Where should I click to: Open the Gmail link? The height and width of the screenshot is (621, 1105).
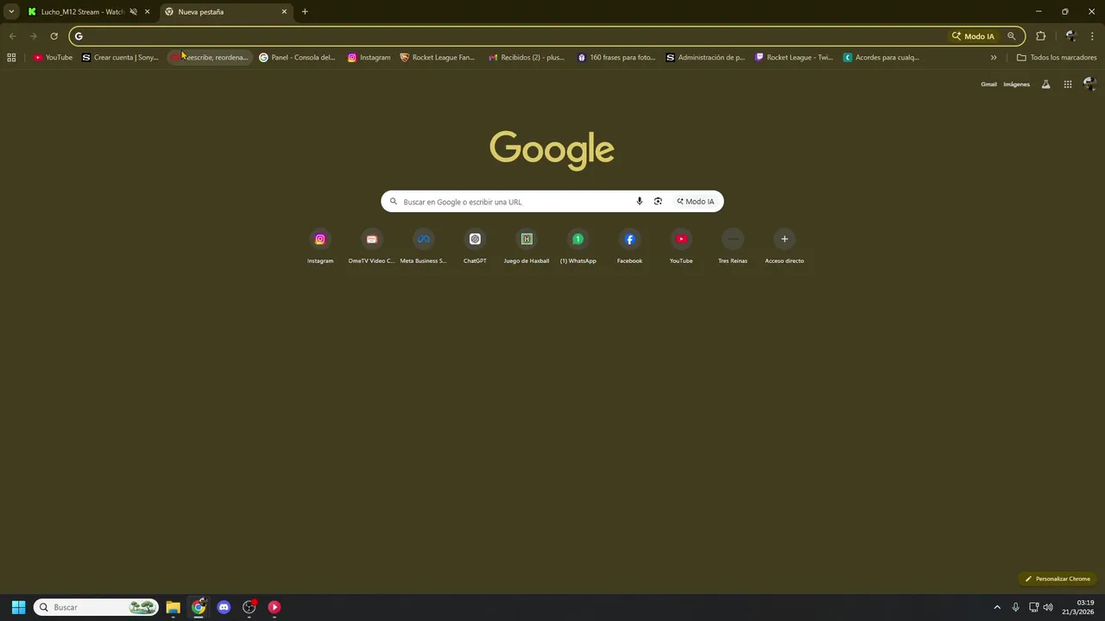point(988,85)
